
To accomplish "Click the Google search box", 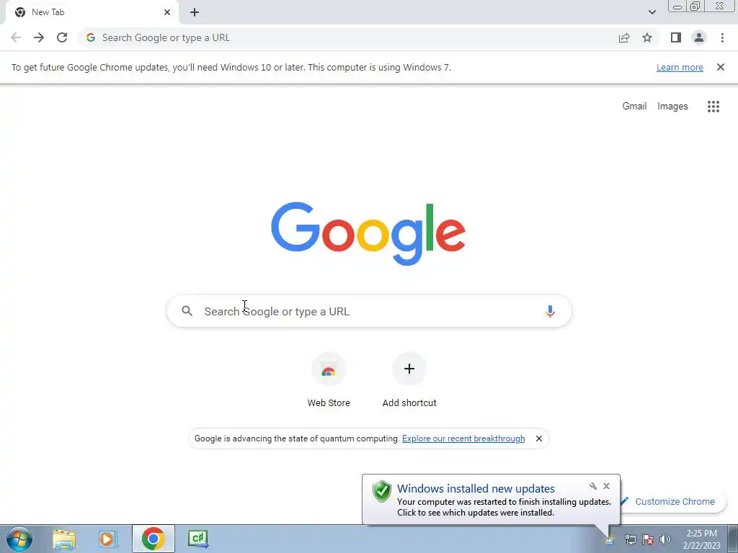I will 370,311.
